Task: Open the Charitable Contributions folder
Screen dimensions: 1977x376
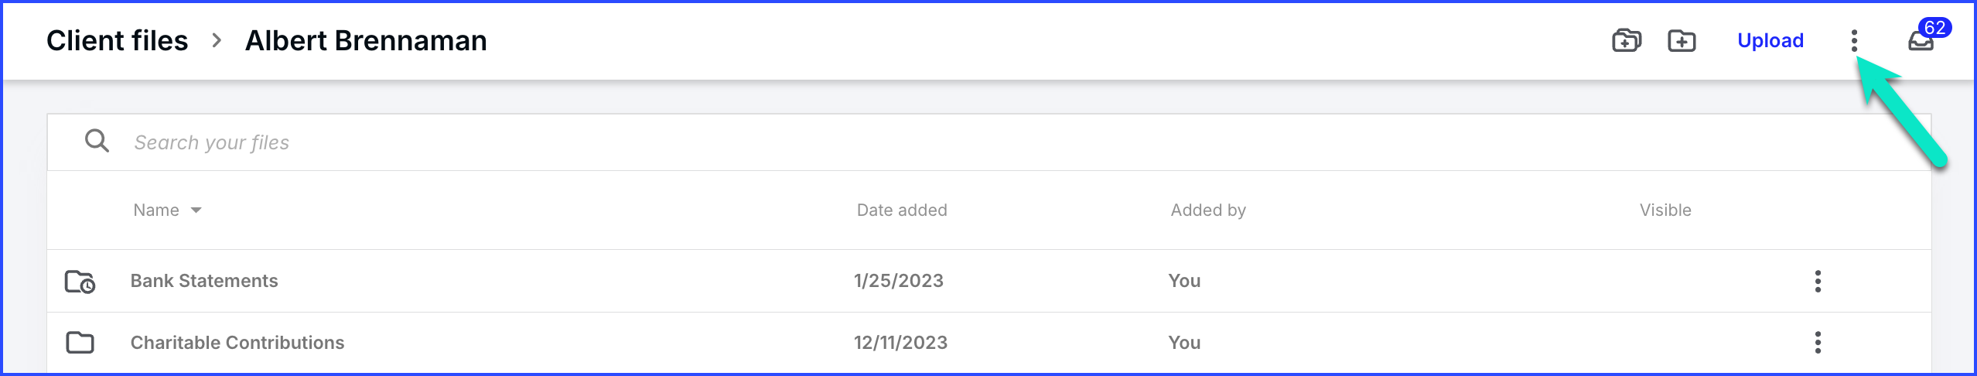Action: point(237,343)
